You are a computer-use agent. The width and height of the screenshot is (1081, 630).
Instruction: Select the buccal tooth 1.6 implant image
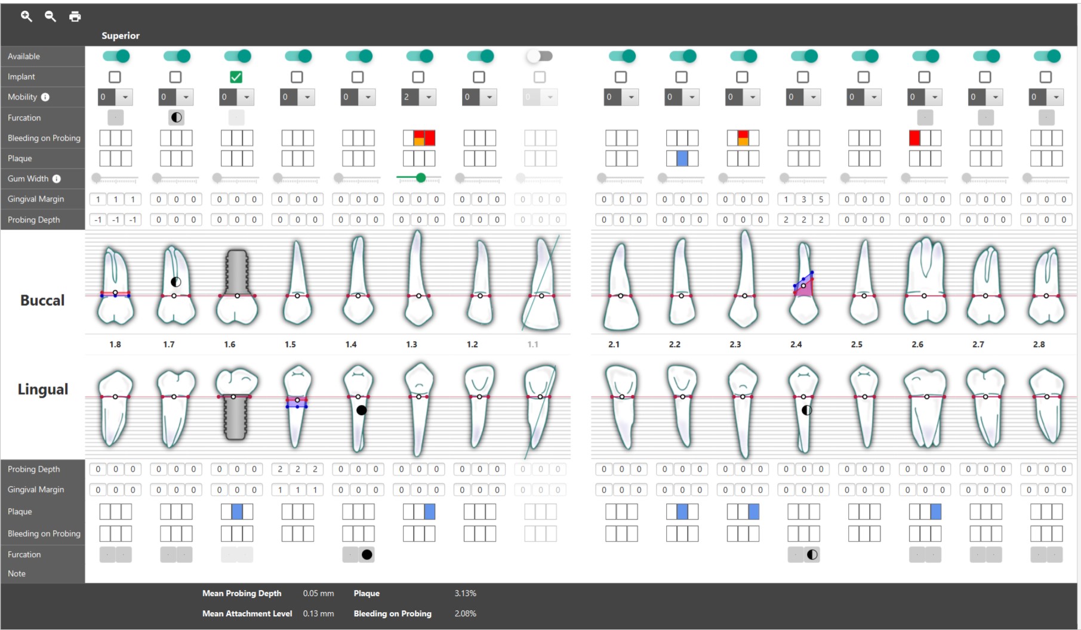tap(237, 286)
